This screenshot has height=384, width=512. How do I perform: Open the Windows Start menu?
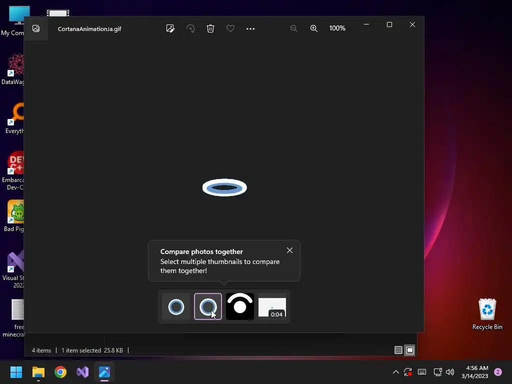click(x=16, y=372)
